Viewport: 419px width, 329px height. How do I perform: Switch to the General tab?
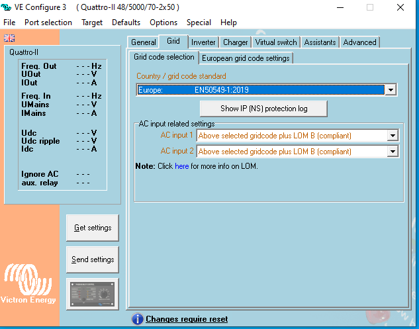pos(143,42)
